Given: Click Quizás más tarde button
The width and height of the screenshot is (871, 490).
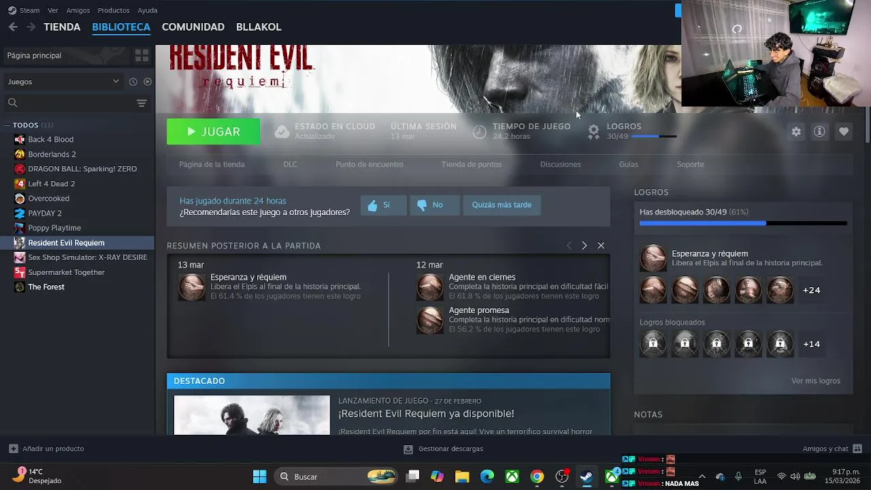Looking at the screenshot, I should (x=502, y=205).
